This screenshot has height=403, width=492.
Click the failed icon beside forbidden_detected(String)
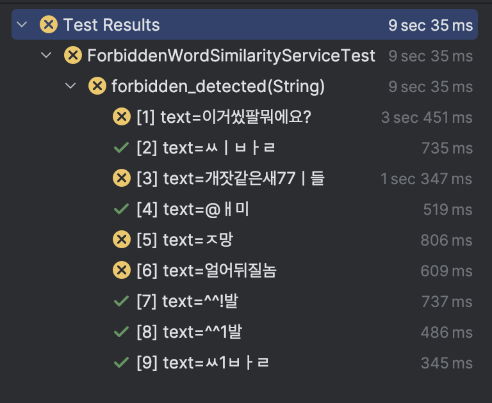(97, 86)
